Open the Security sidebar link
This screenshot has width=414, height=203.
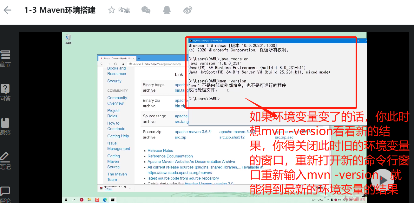pos(114,81)
